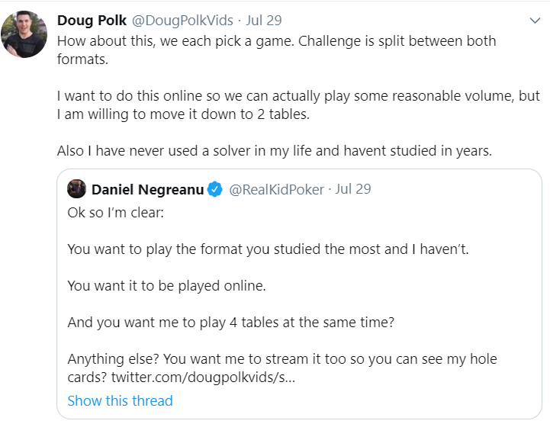Open the @RealKidPoker handle
Image resolution: width=550 pixels, height=424 pixels.
coord(276,189)
